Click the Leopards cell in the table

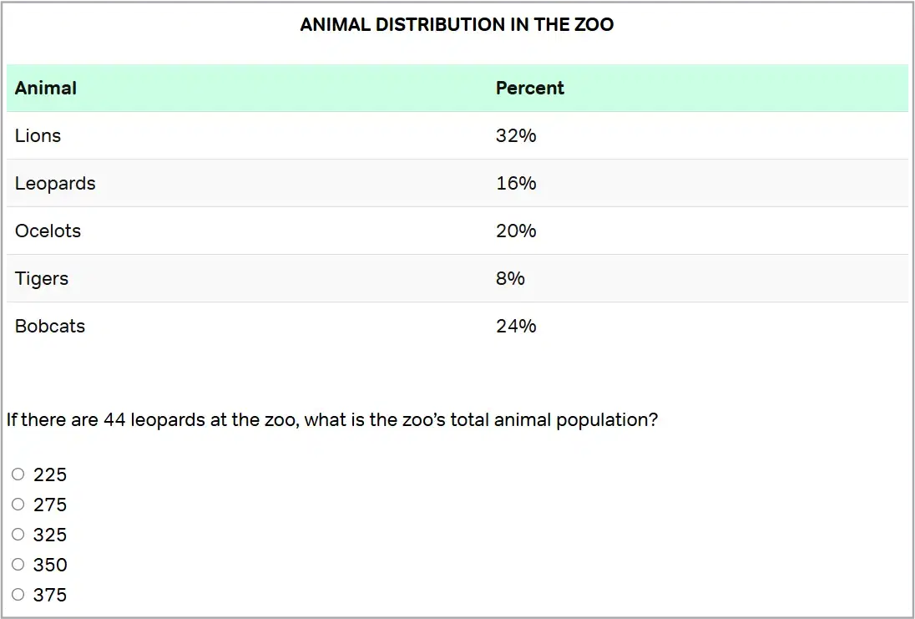(x=55, y=184)
